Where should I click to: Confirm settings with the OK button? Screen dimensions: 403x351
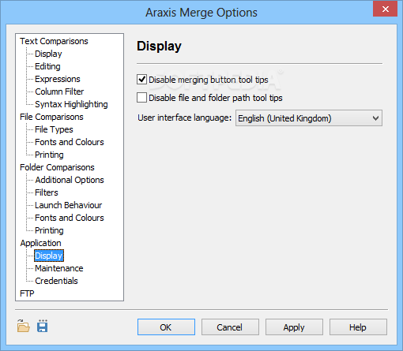tap(166, 327)
